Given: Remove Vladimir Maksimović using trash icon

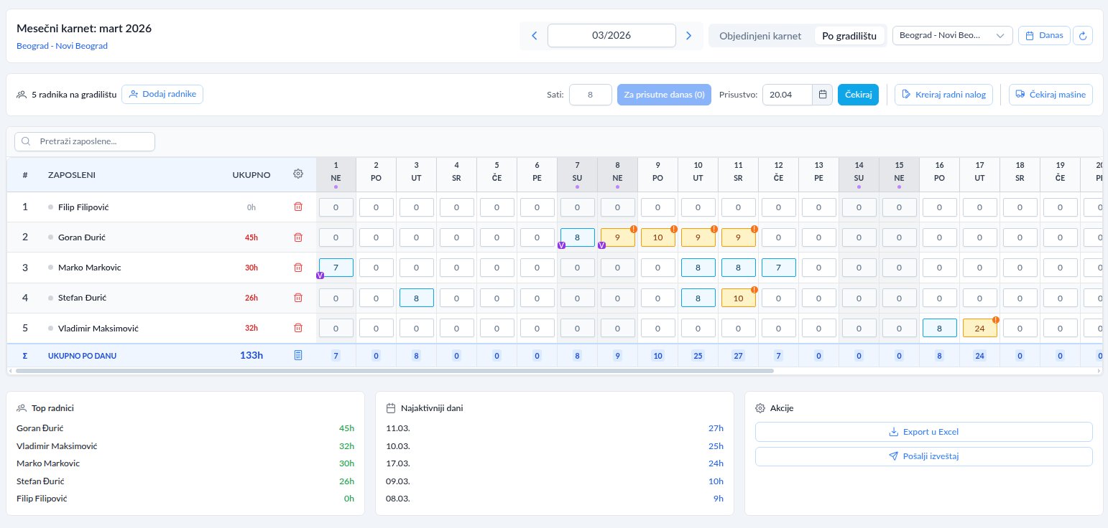Looking at the screenshot, I should (298, 328).
